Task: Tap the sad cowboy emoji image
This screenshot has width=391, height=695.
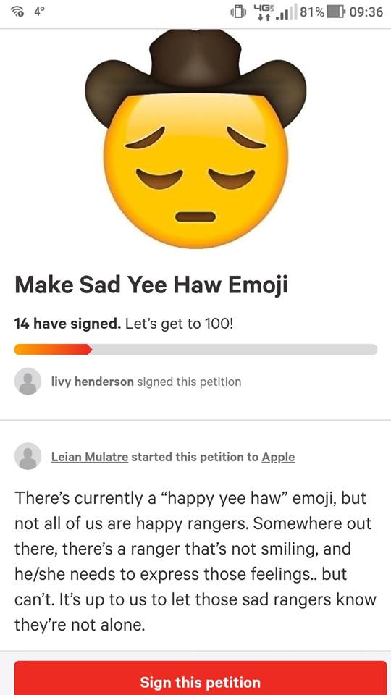Action: click(x=195, y=139)
